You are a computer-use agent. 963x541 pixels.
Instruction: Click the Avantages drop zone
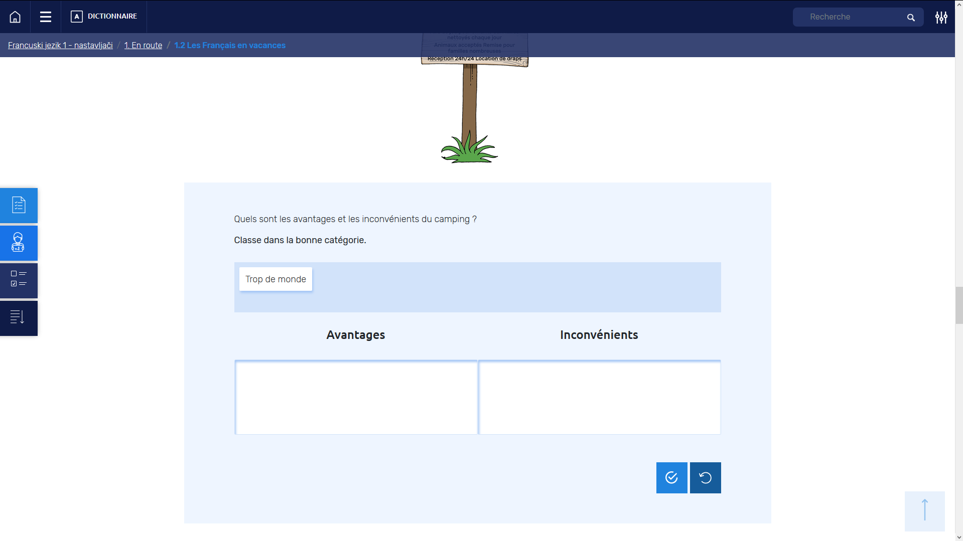356,397
